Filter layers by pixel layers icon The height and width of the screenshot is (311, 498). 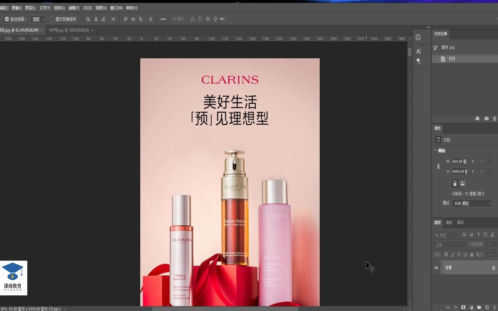(464, 235)
